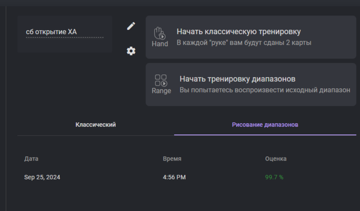Screen dimensions: 360x211
Task: Click the Range grid icon
Action: (x=161, y=80)
